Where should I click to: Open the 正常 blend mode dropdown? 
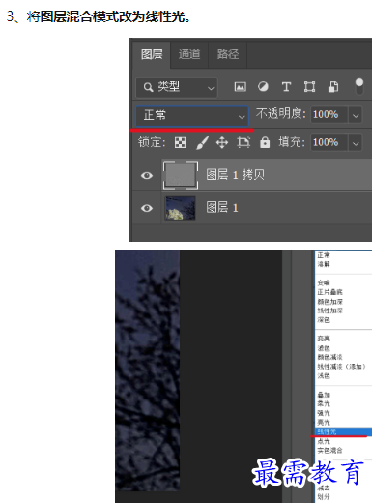[x=192, y=116]
